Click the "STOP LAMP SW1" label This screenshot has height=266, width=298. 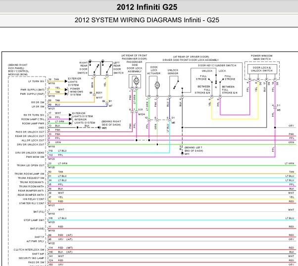pyautogui.click(x=34, y=220)
